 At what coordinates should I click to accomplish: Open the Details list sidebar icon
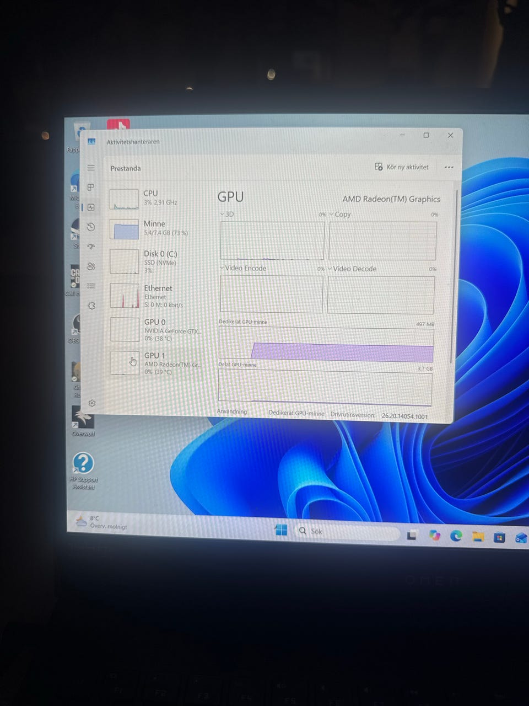[x=91, y=286]
